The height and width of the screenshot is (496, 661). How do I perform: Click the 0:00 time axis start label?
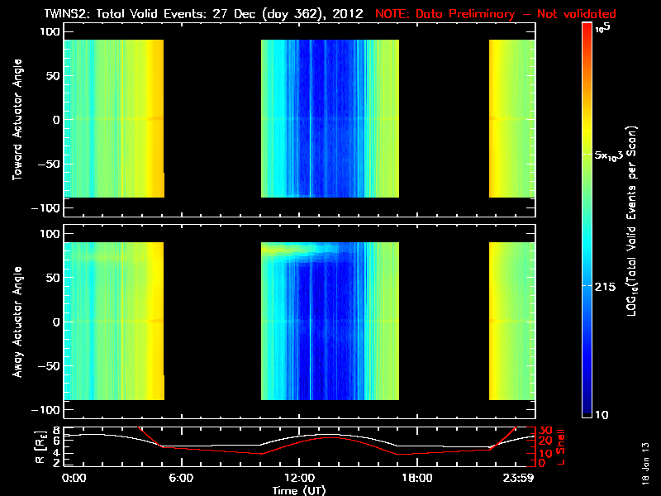74,478
